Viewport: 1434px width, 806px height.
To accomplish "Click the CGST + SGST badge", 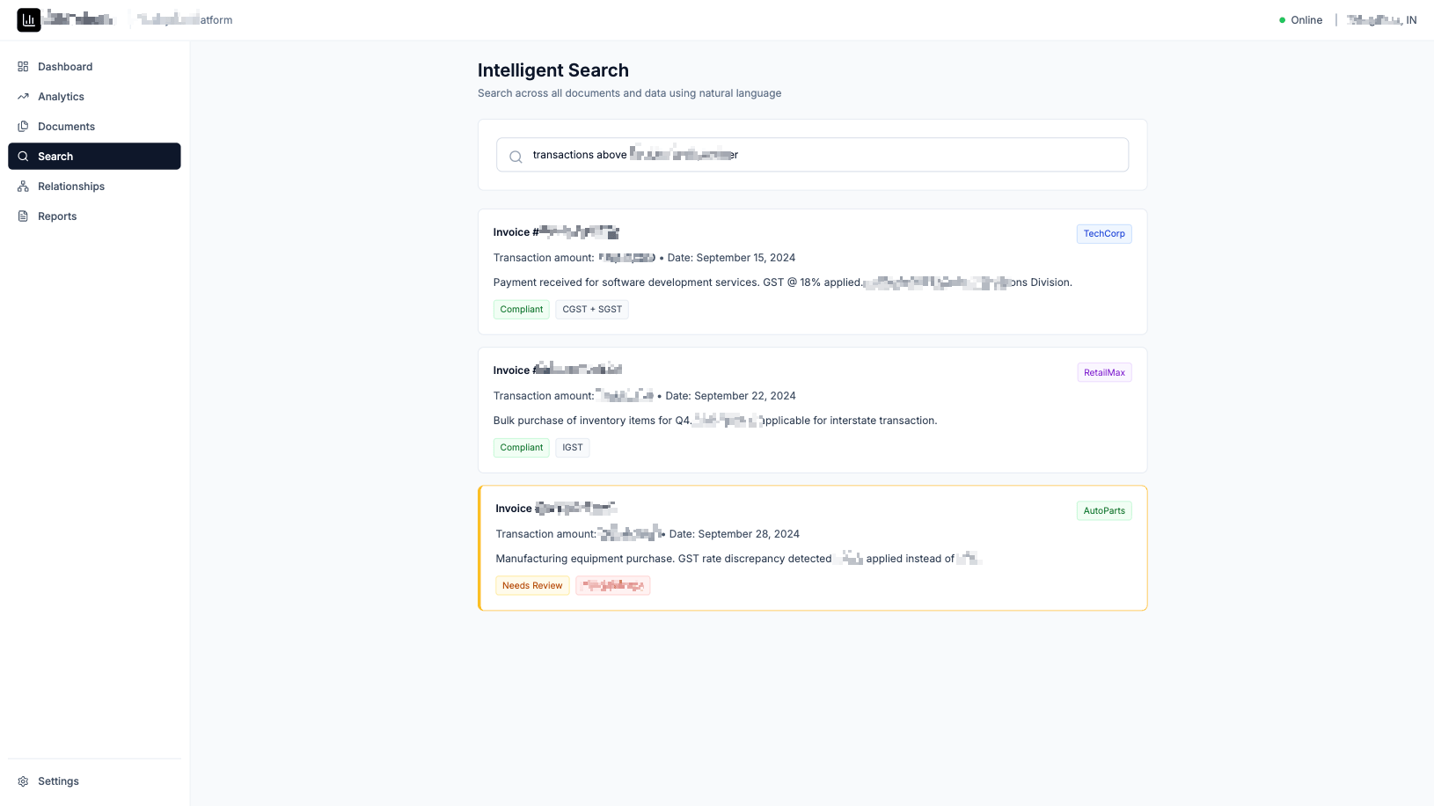I will click(592, 310).
